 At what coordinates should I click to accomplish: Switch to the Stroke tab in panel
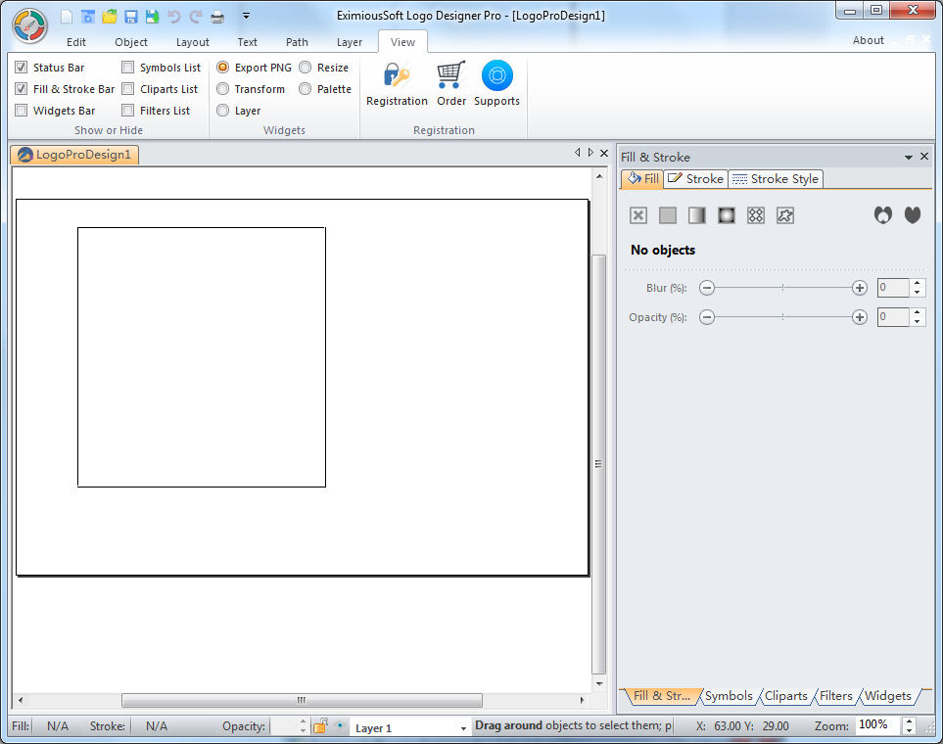pos(696,179)
